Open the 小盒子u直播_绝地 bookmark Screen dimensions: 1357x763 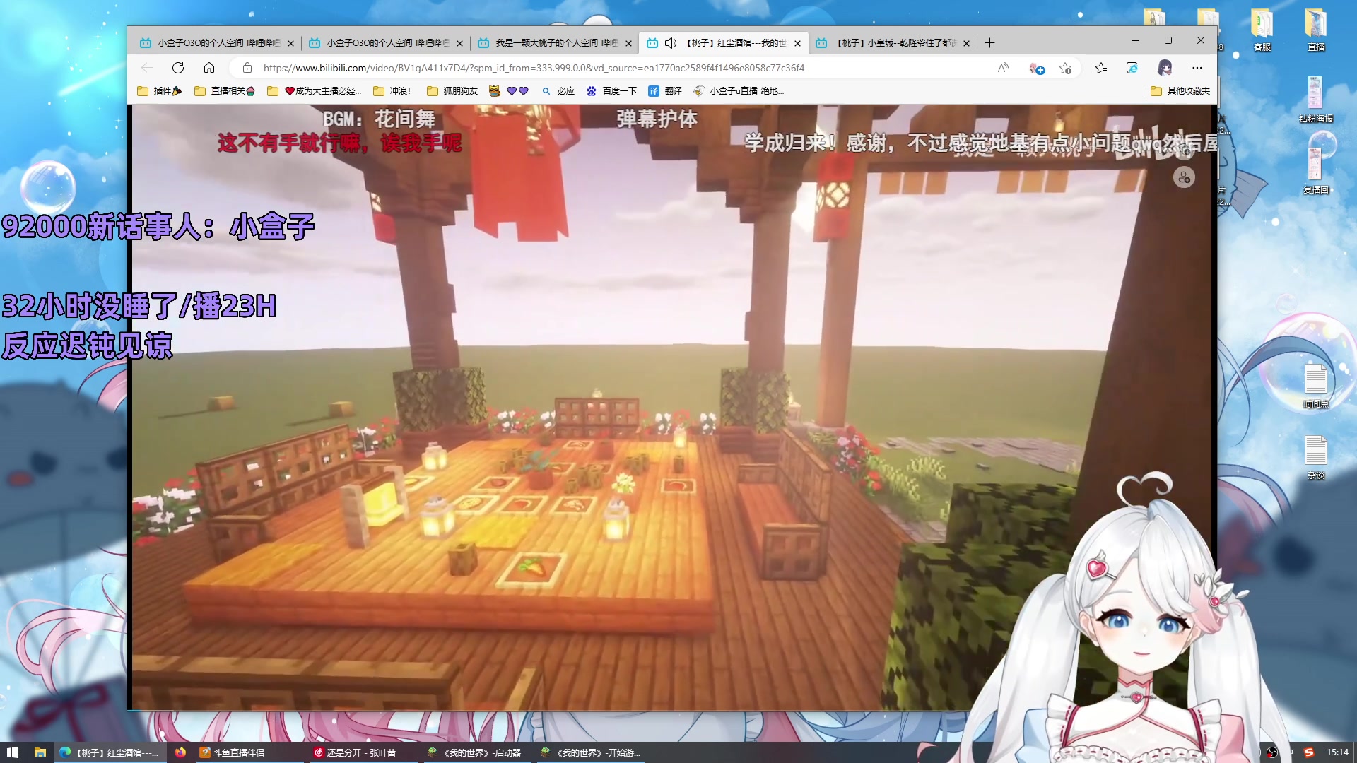(x=739, y=91)
